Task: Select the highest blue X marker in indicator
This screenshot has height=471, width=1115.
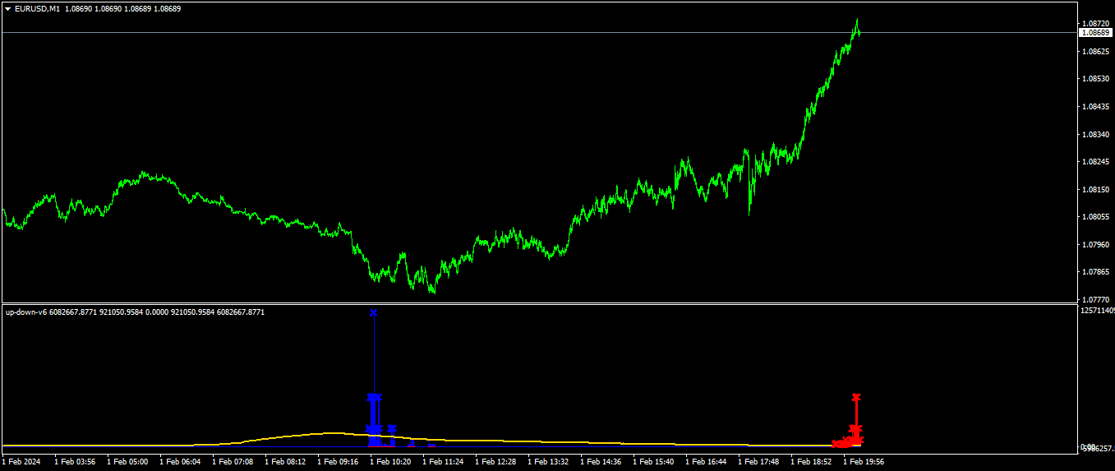Action: 374,312
